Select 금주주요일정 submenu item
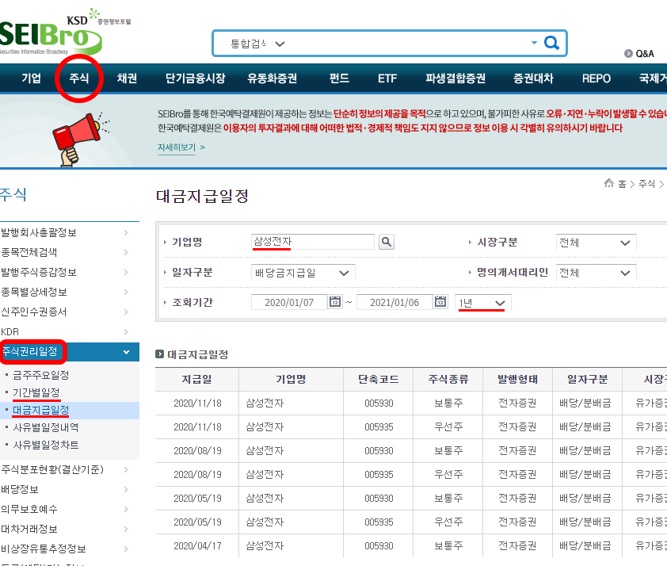The height and width of the screenshot is (566, 667). (x=41, y=375)
